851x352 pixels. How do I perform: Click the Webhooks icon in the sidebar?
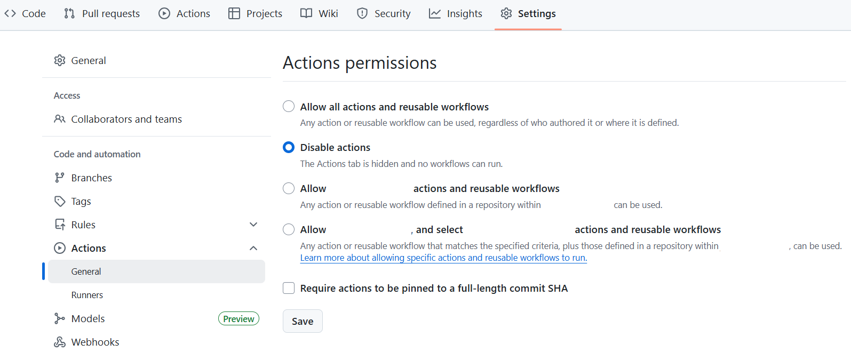coord(60,341)
